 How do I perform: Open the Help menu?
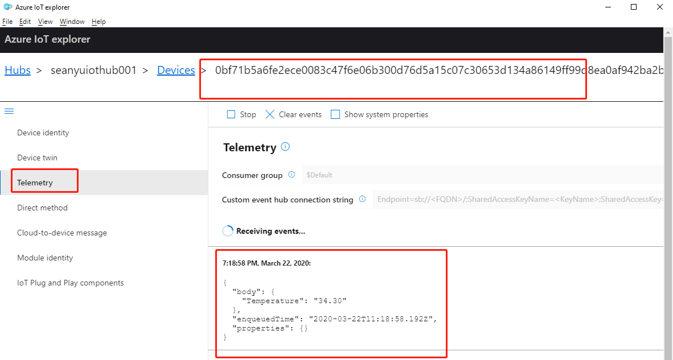pos(99,22)
